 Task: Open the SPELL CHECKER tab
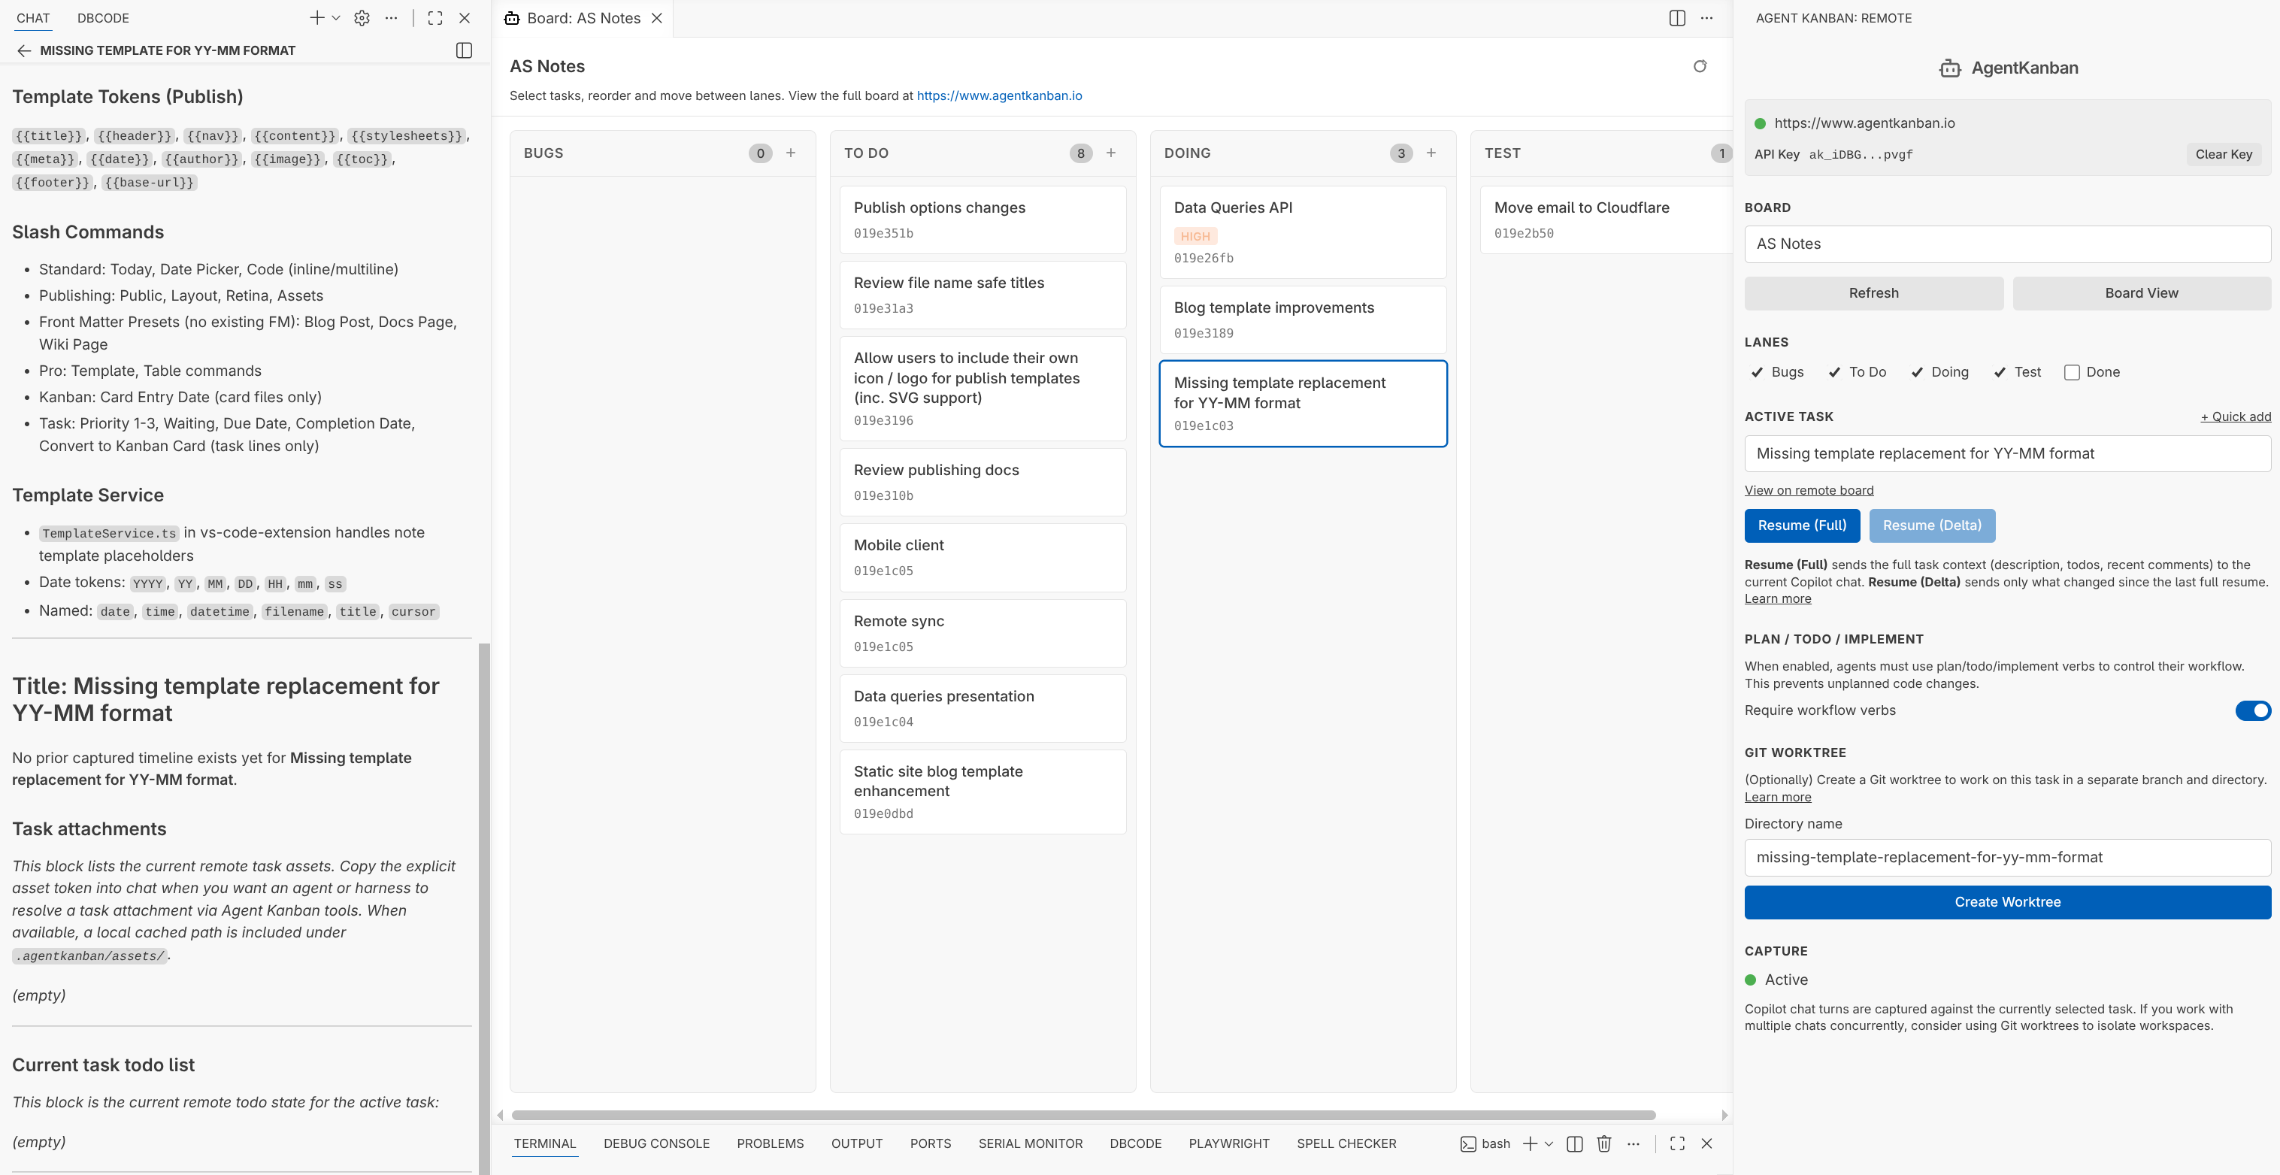[1346, 1144]
